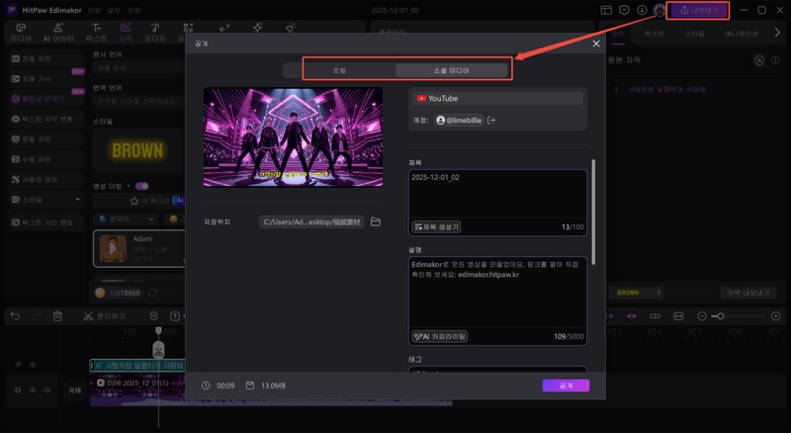Click the timeline zoom slider handle
791x433 pixels.
[x=721, y=316]
